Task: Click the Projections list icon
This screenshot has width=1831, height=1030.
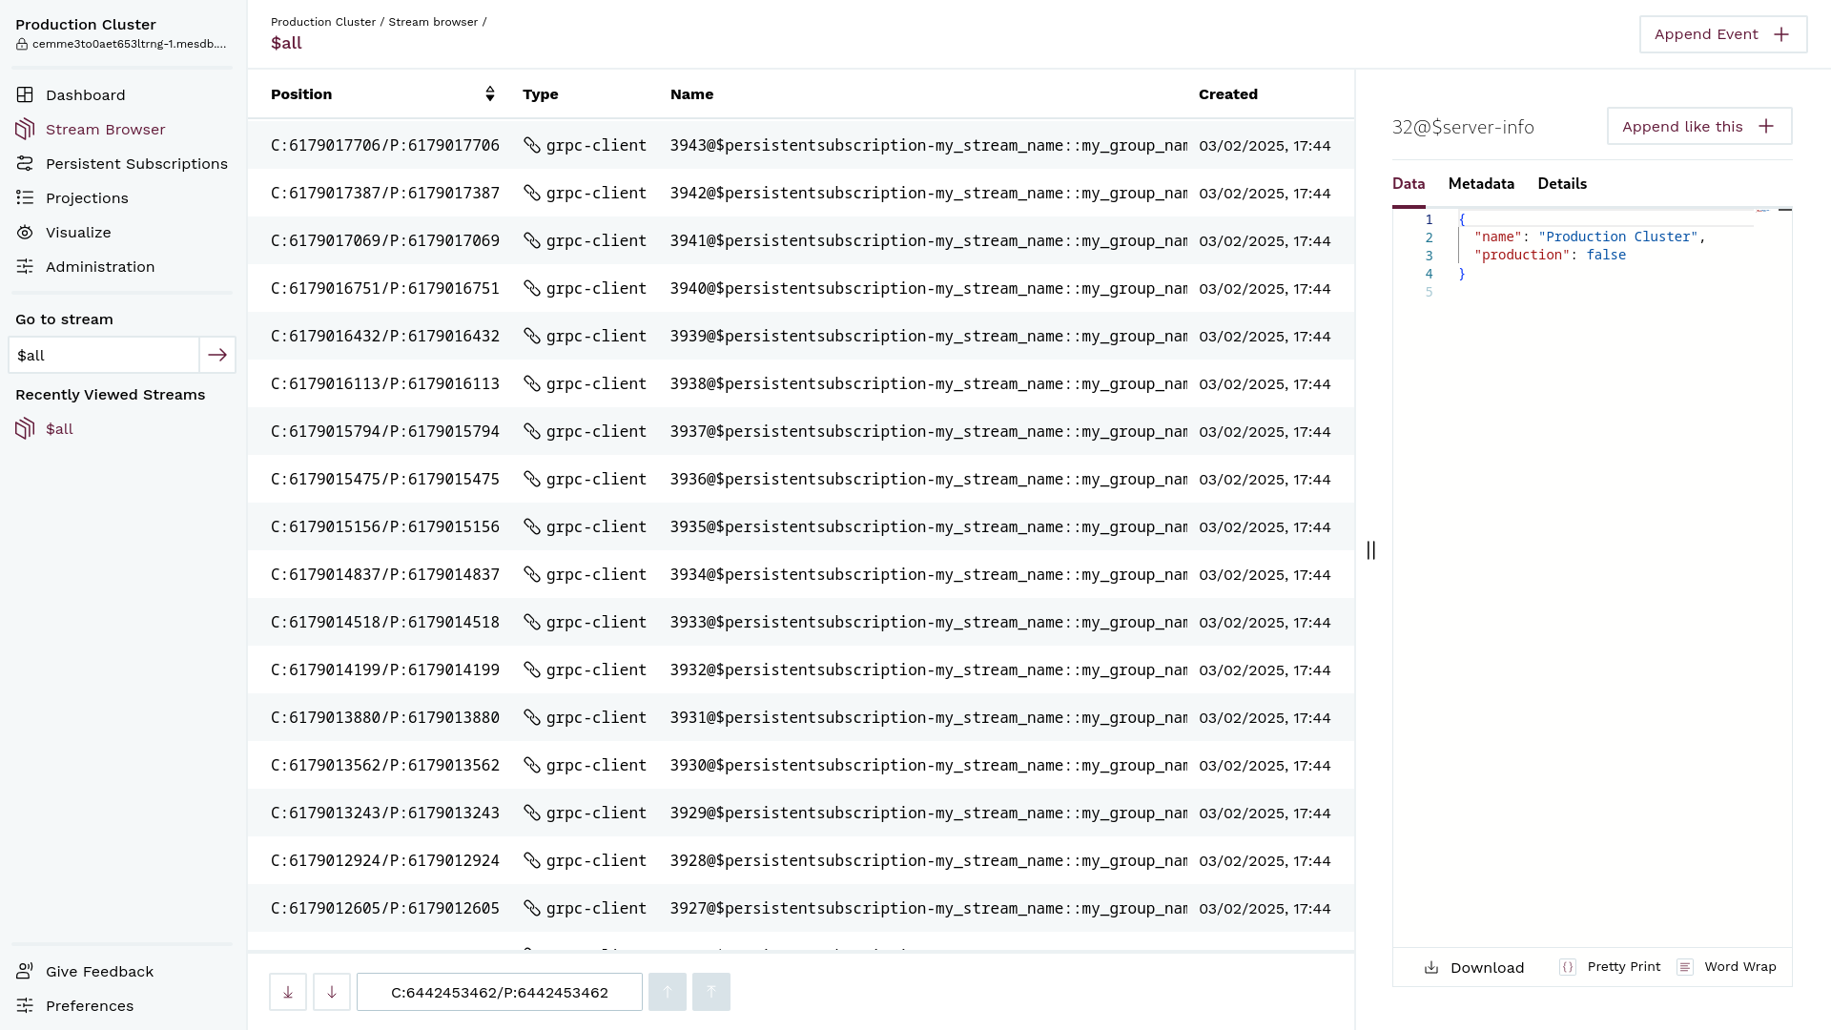Action: (25, 198)
